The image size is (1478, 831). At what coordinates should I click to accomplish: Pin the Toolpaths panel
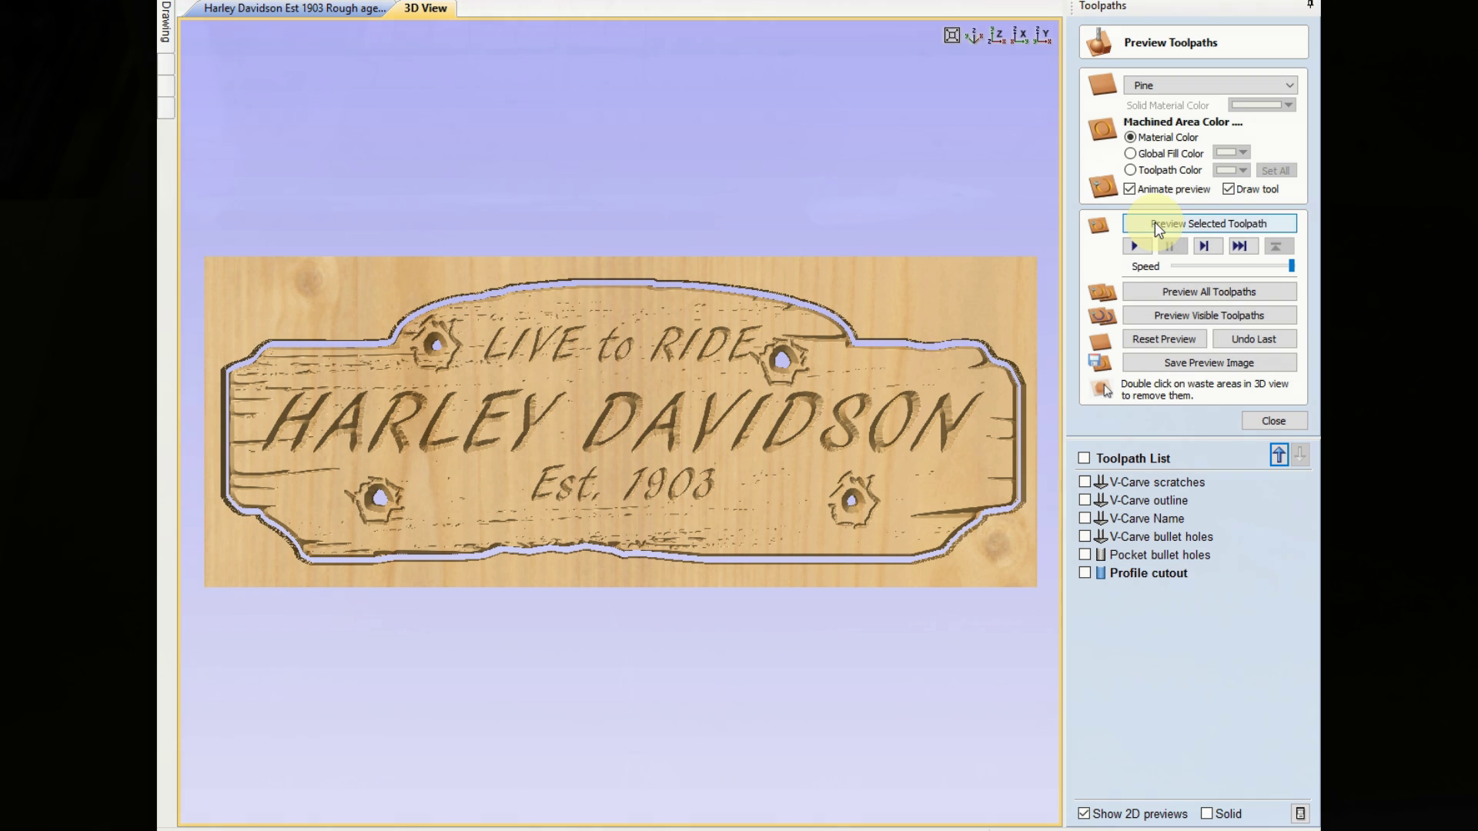point(1310,5)
